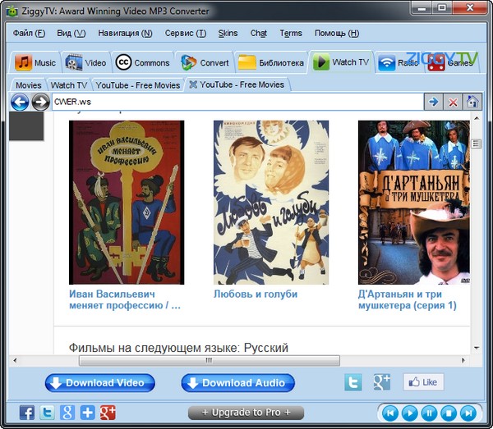
Task: Click the forward navigation arrow
Action: click(x=40, y=102)
